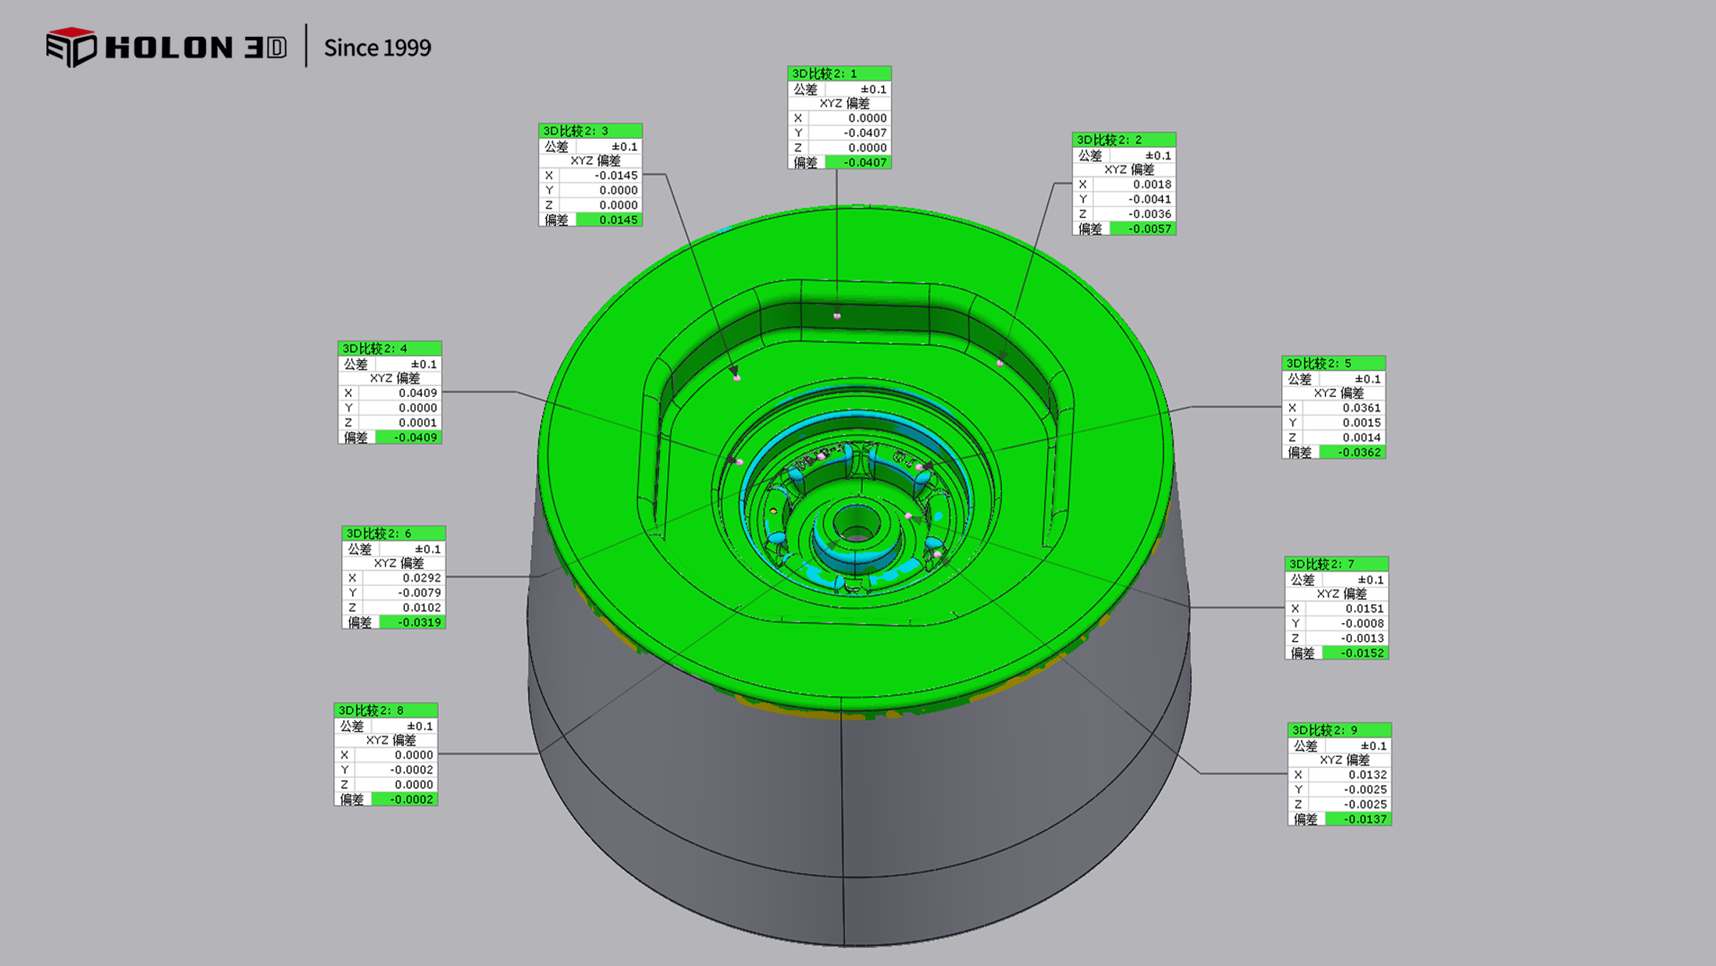
Task: Click annotation 9 header 3D比较2: 9
Action: pos(1338,730)
